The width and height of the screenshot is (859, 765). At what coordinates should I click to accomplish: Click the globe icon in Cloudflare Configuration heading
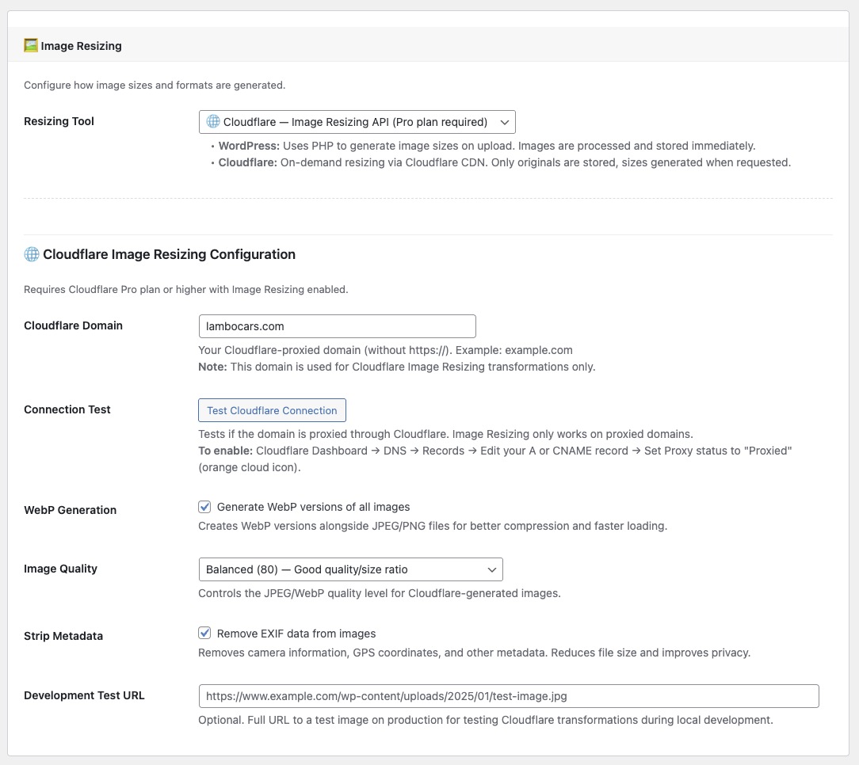point(32,254)
